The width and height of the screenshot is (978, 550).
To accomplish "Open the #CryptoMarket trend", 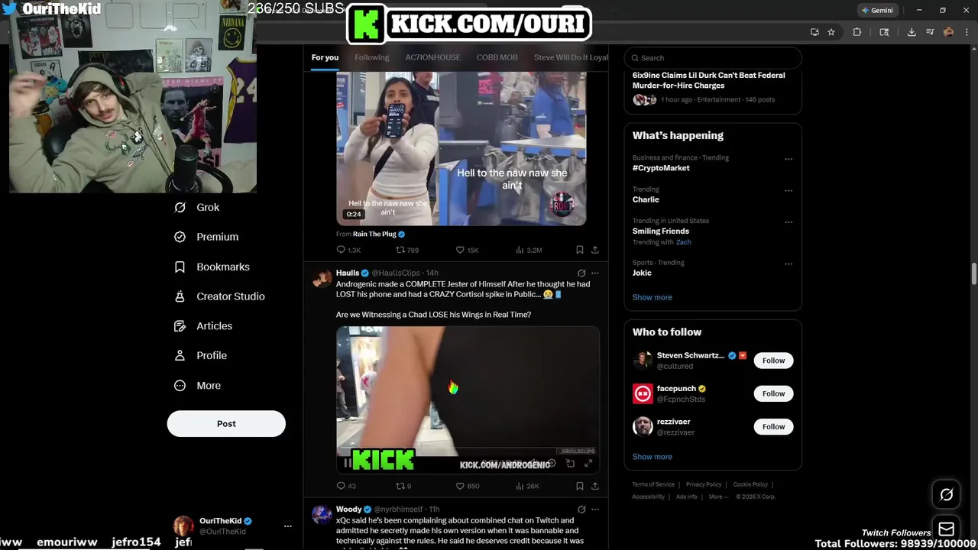I will click(x=661, y=168).
